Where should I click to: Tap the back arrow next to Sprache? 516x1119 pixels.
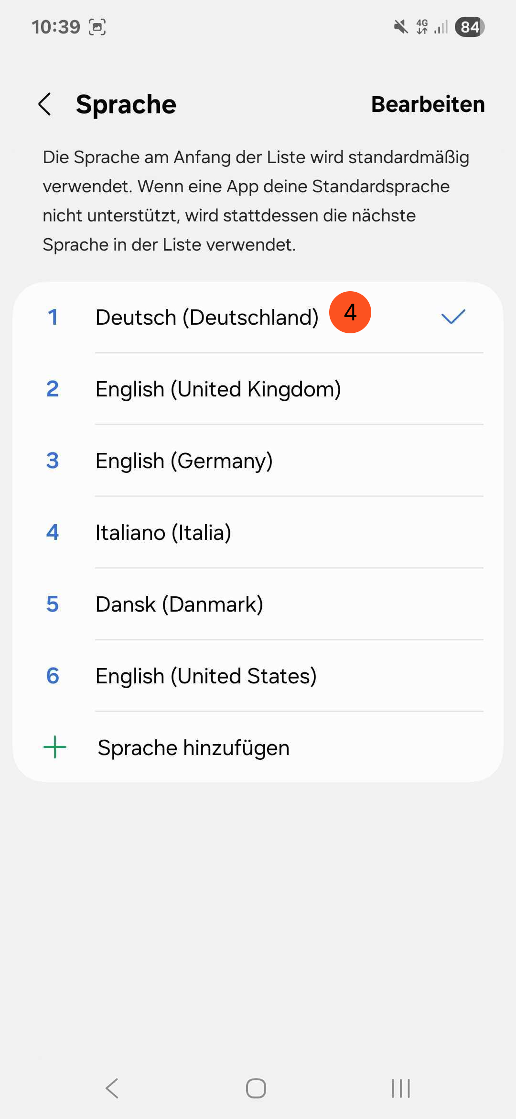45,104
